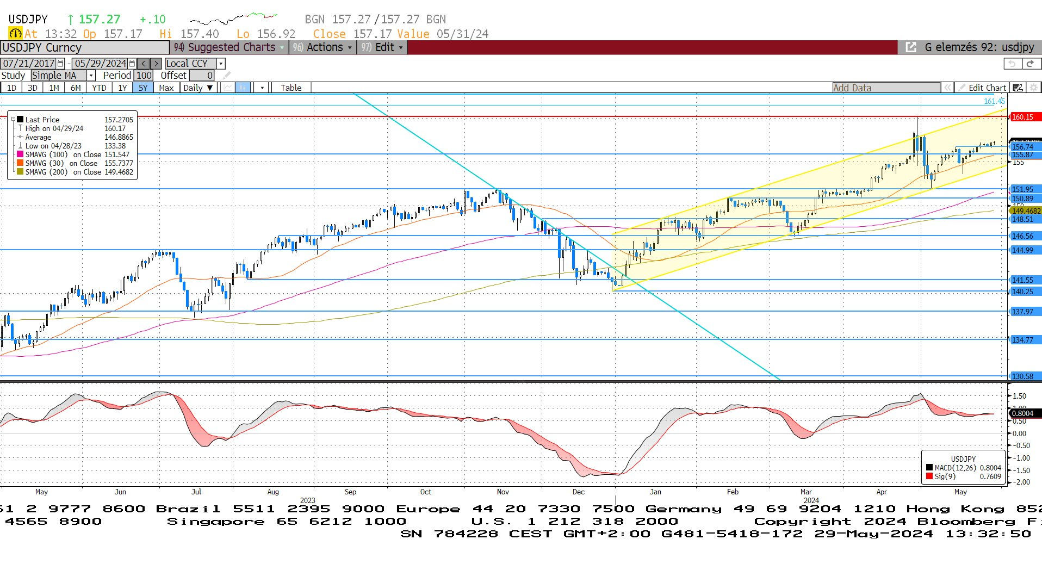Open the 96) Actions menu
1042x564 pixels.
pyautogui.click(x=322, y=47)
